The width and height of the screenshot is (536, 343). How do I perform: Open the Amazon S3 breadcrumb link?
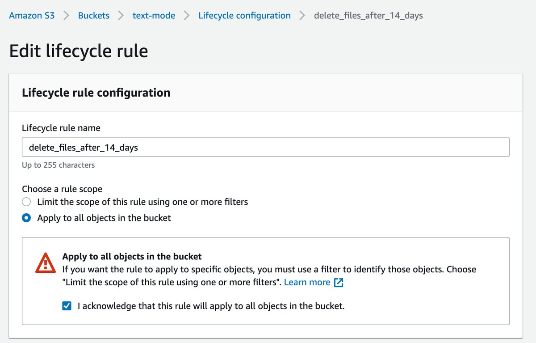[31, 15]
